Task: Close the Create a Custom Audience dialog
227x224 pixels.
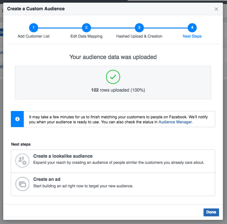Action: (x=216, y=9)
